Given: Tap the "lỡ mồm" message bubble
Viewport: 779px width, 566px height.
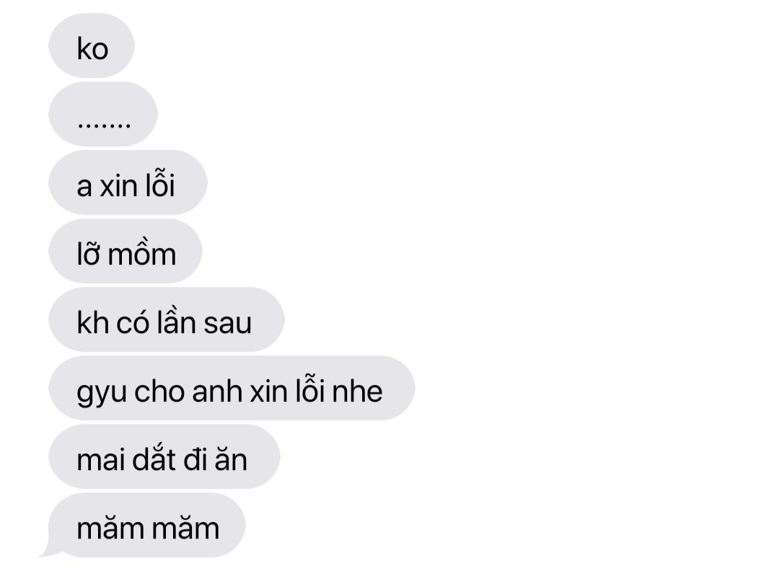Looking at the screenshot, I should [x=126, y=251].
